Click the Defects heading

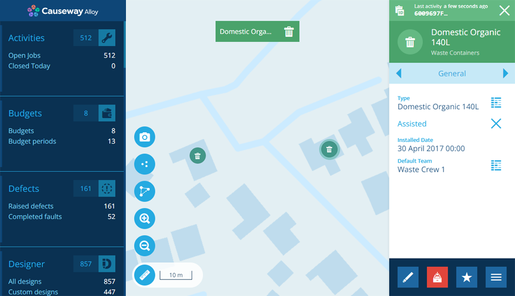(x=24, y=189)
